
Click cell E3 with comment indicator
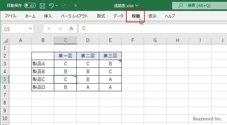110,64
